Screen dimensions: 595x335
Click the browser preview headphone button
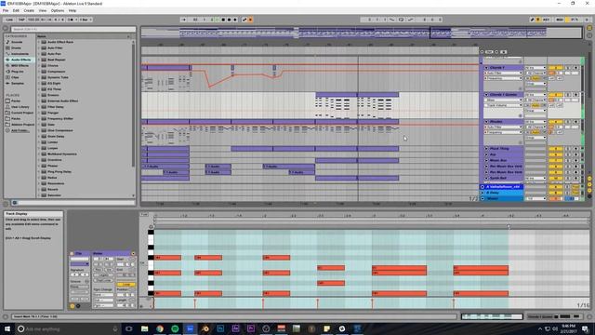pyautogui.click(x=15, y=203)
